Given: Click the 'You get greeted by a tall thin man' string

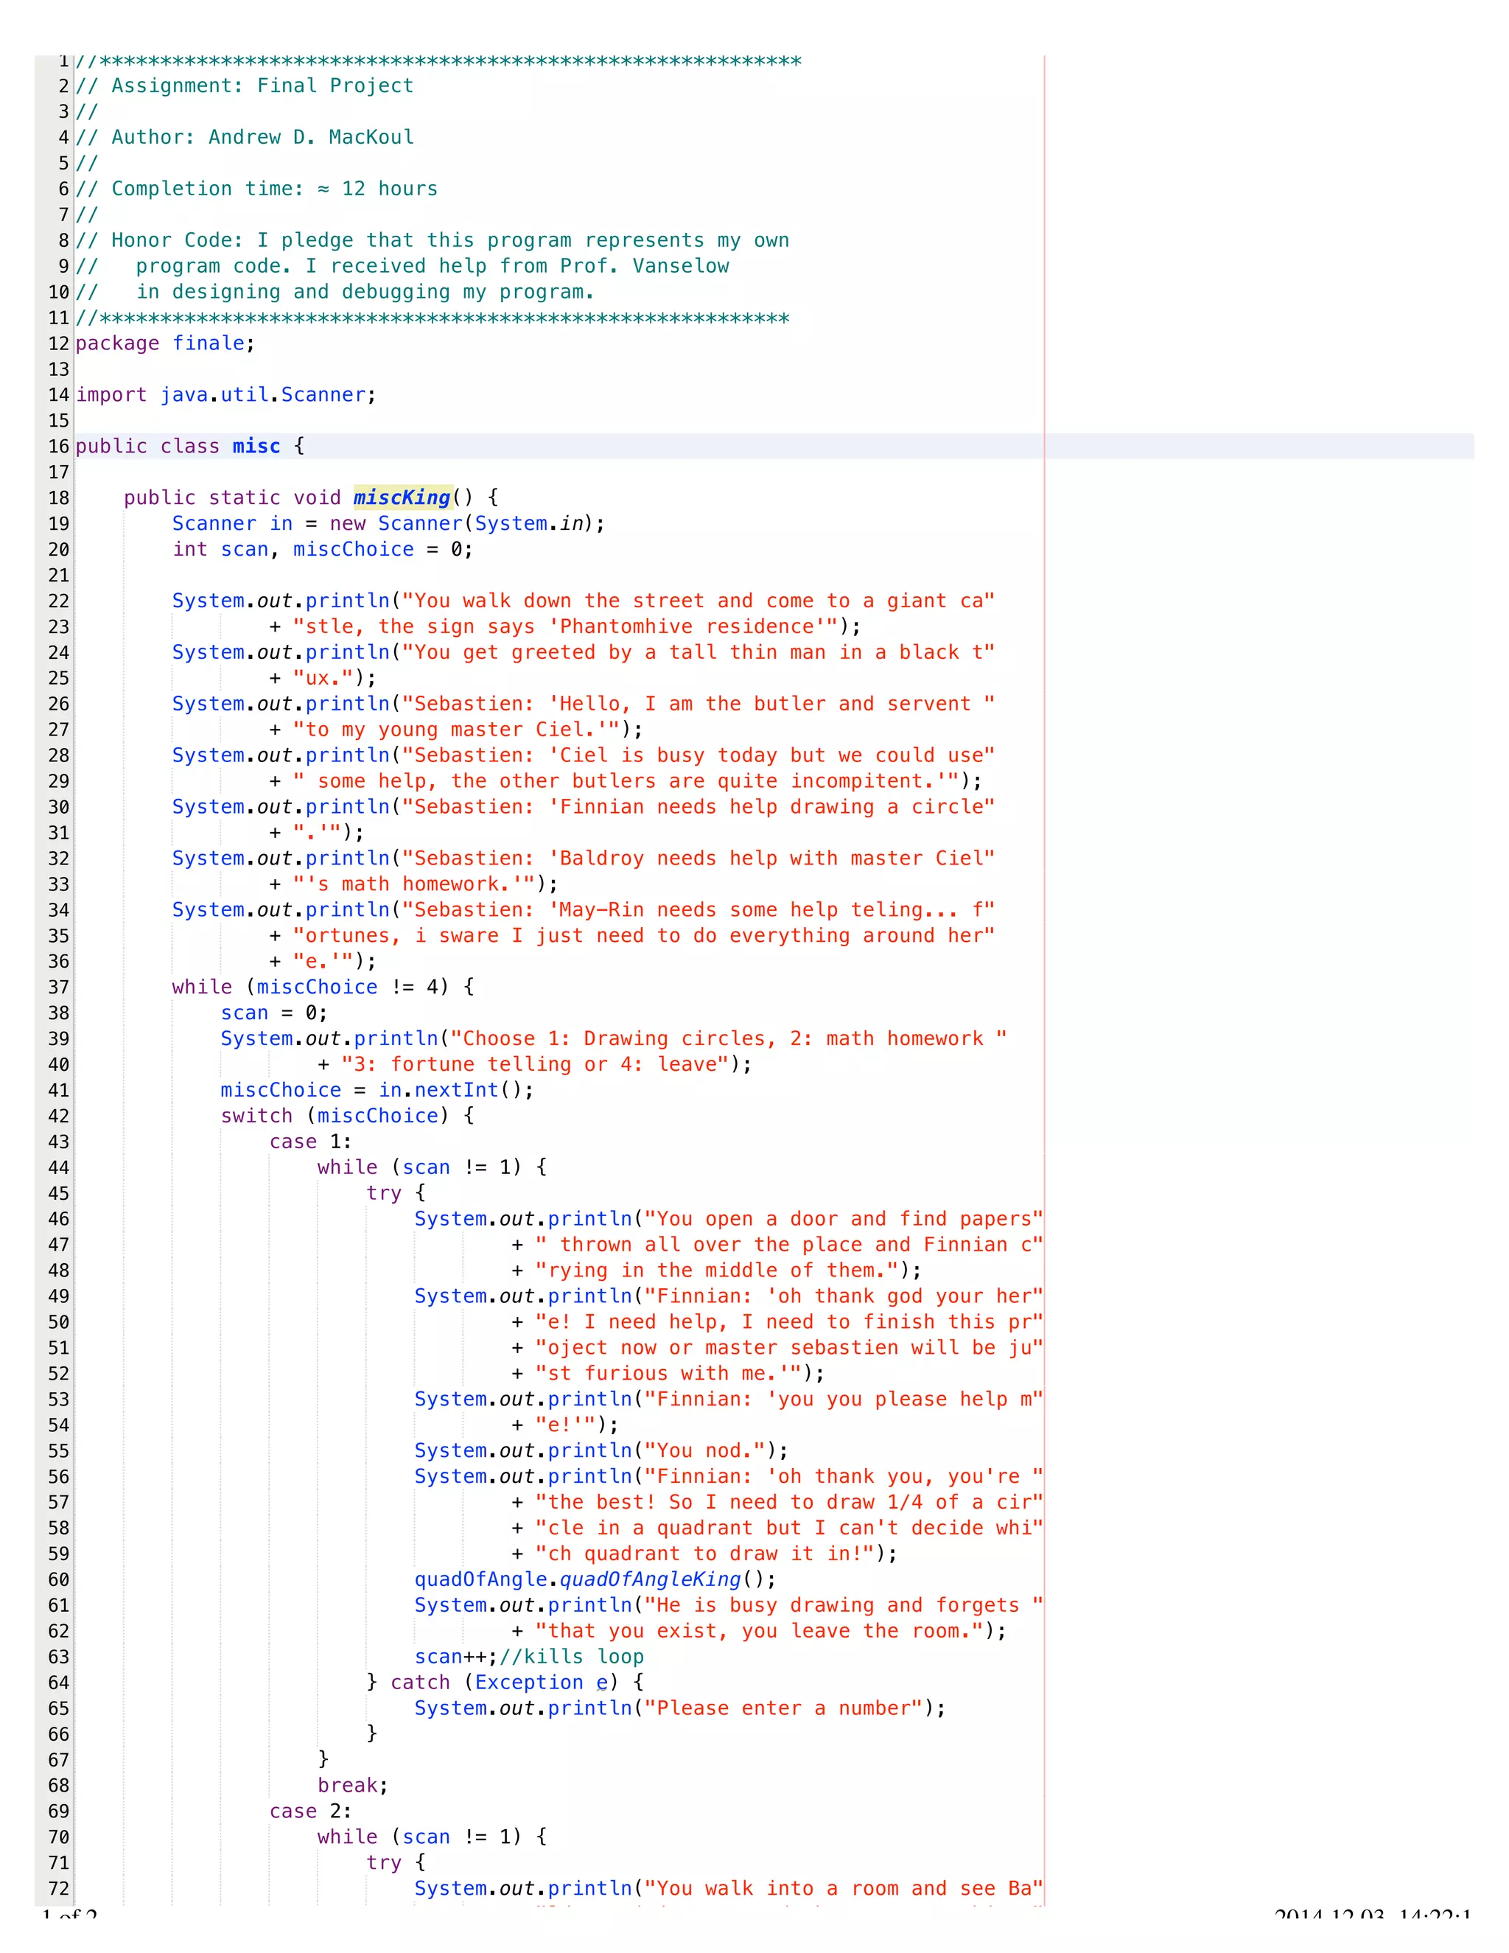Looking at the screenshot, I should [x=699, y=653].
